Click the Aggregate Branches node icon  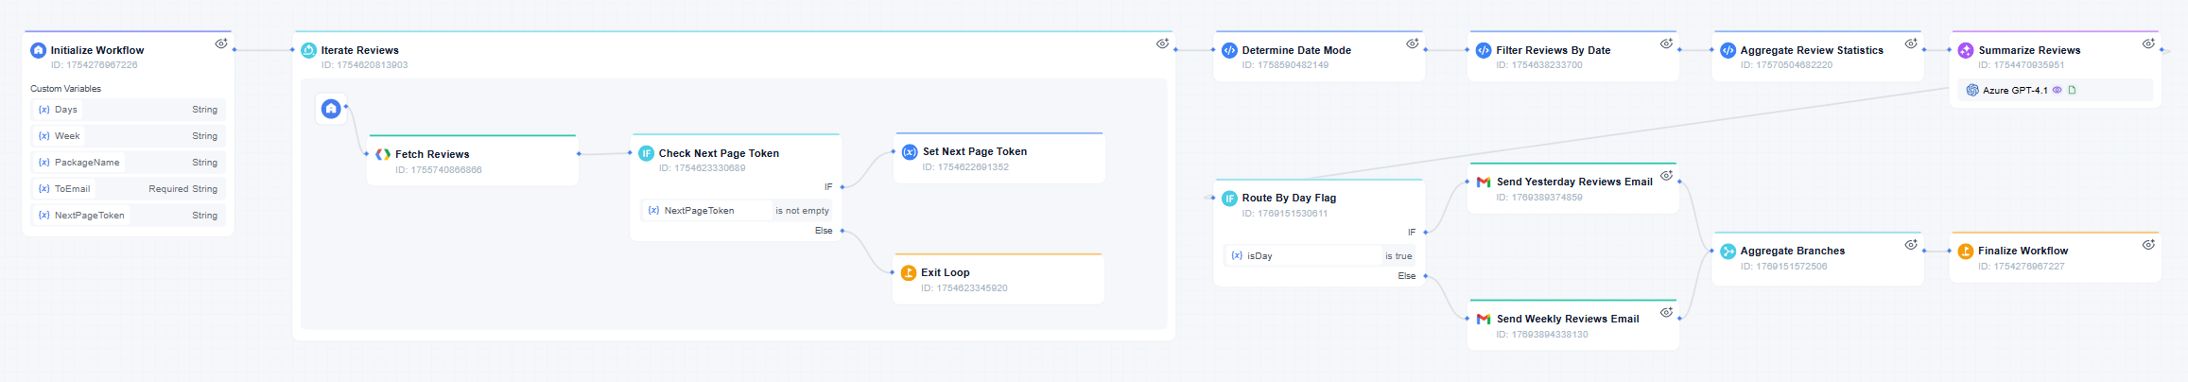tap(1728, 251)
